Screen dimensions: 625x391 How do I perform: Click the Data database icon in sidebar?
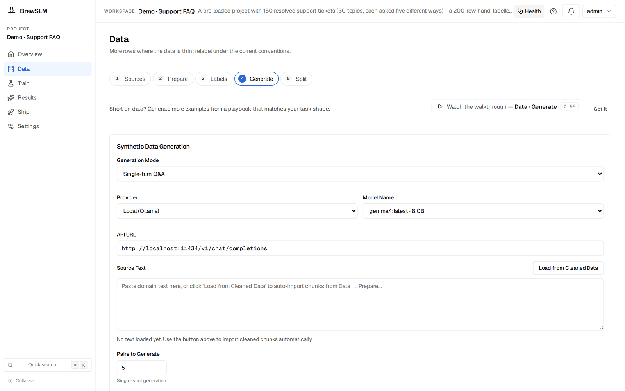pos(11,69)
